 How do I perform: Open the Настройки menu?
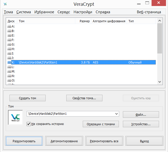83,12
